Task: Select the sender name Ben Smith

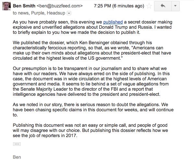Action: 24,6
